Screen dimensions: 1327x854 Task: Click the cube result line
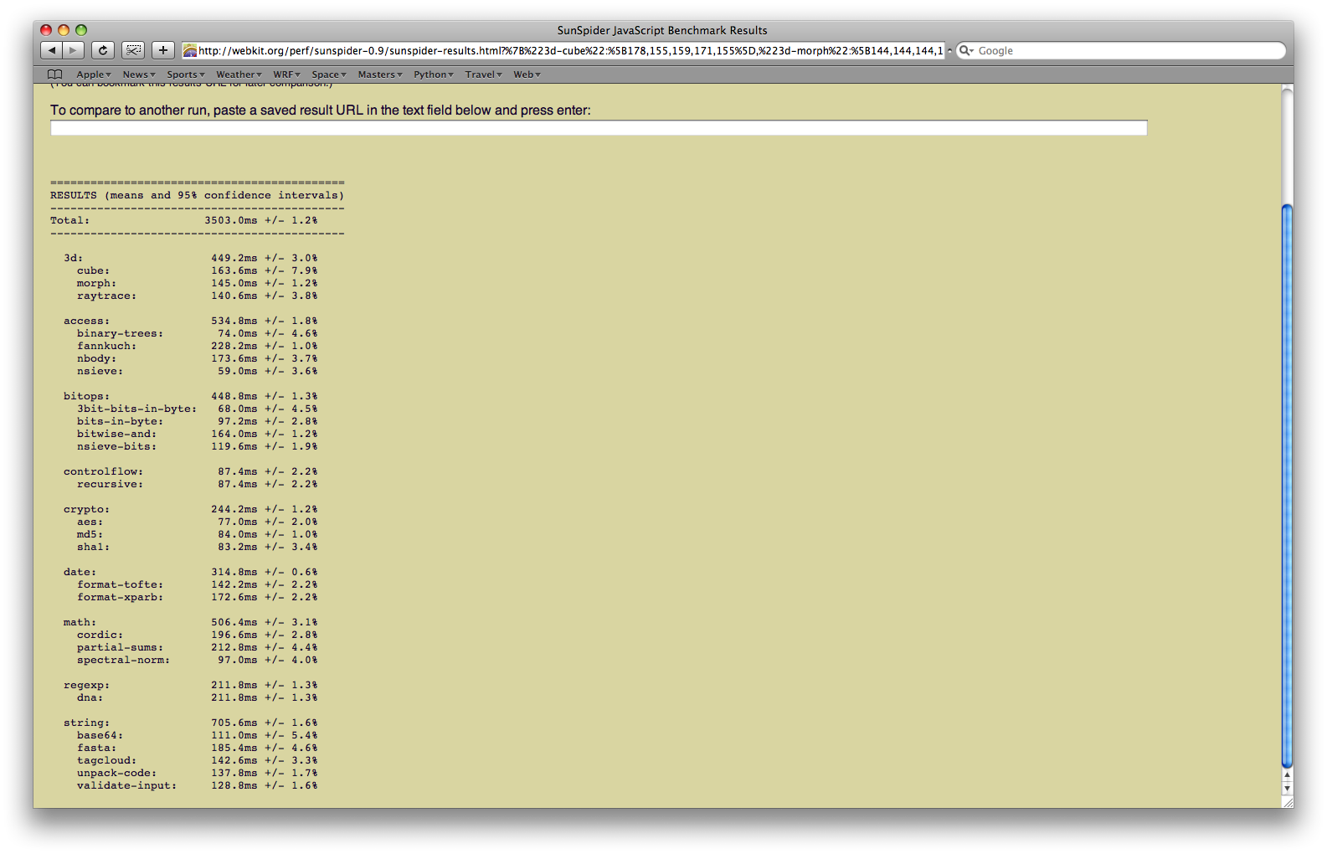tap(198, 271)
